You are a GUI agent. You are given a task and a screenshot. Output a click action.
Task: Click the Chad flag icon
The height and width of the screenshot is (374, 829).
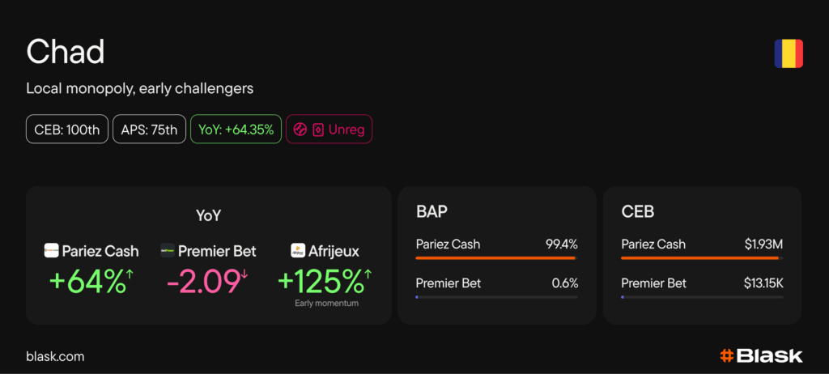[788, 53]
